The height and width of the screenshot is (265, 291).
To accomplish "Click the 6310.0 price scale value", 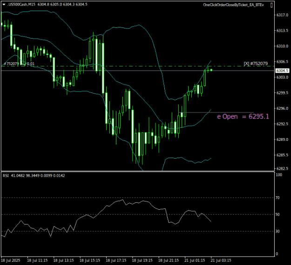I will point(282,46).
